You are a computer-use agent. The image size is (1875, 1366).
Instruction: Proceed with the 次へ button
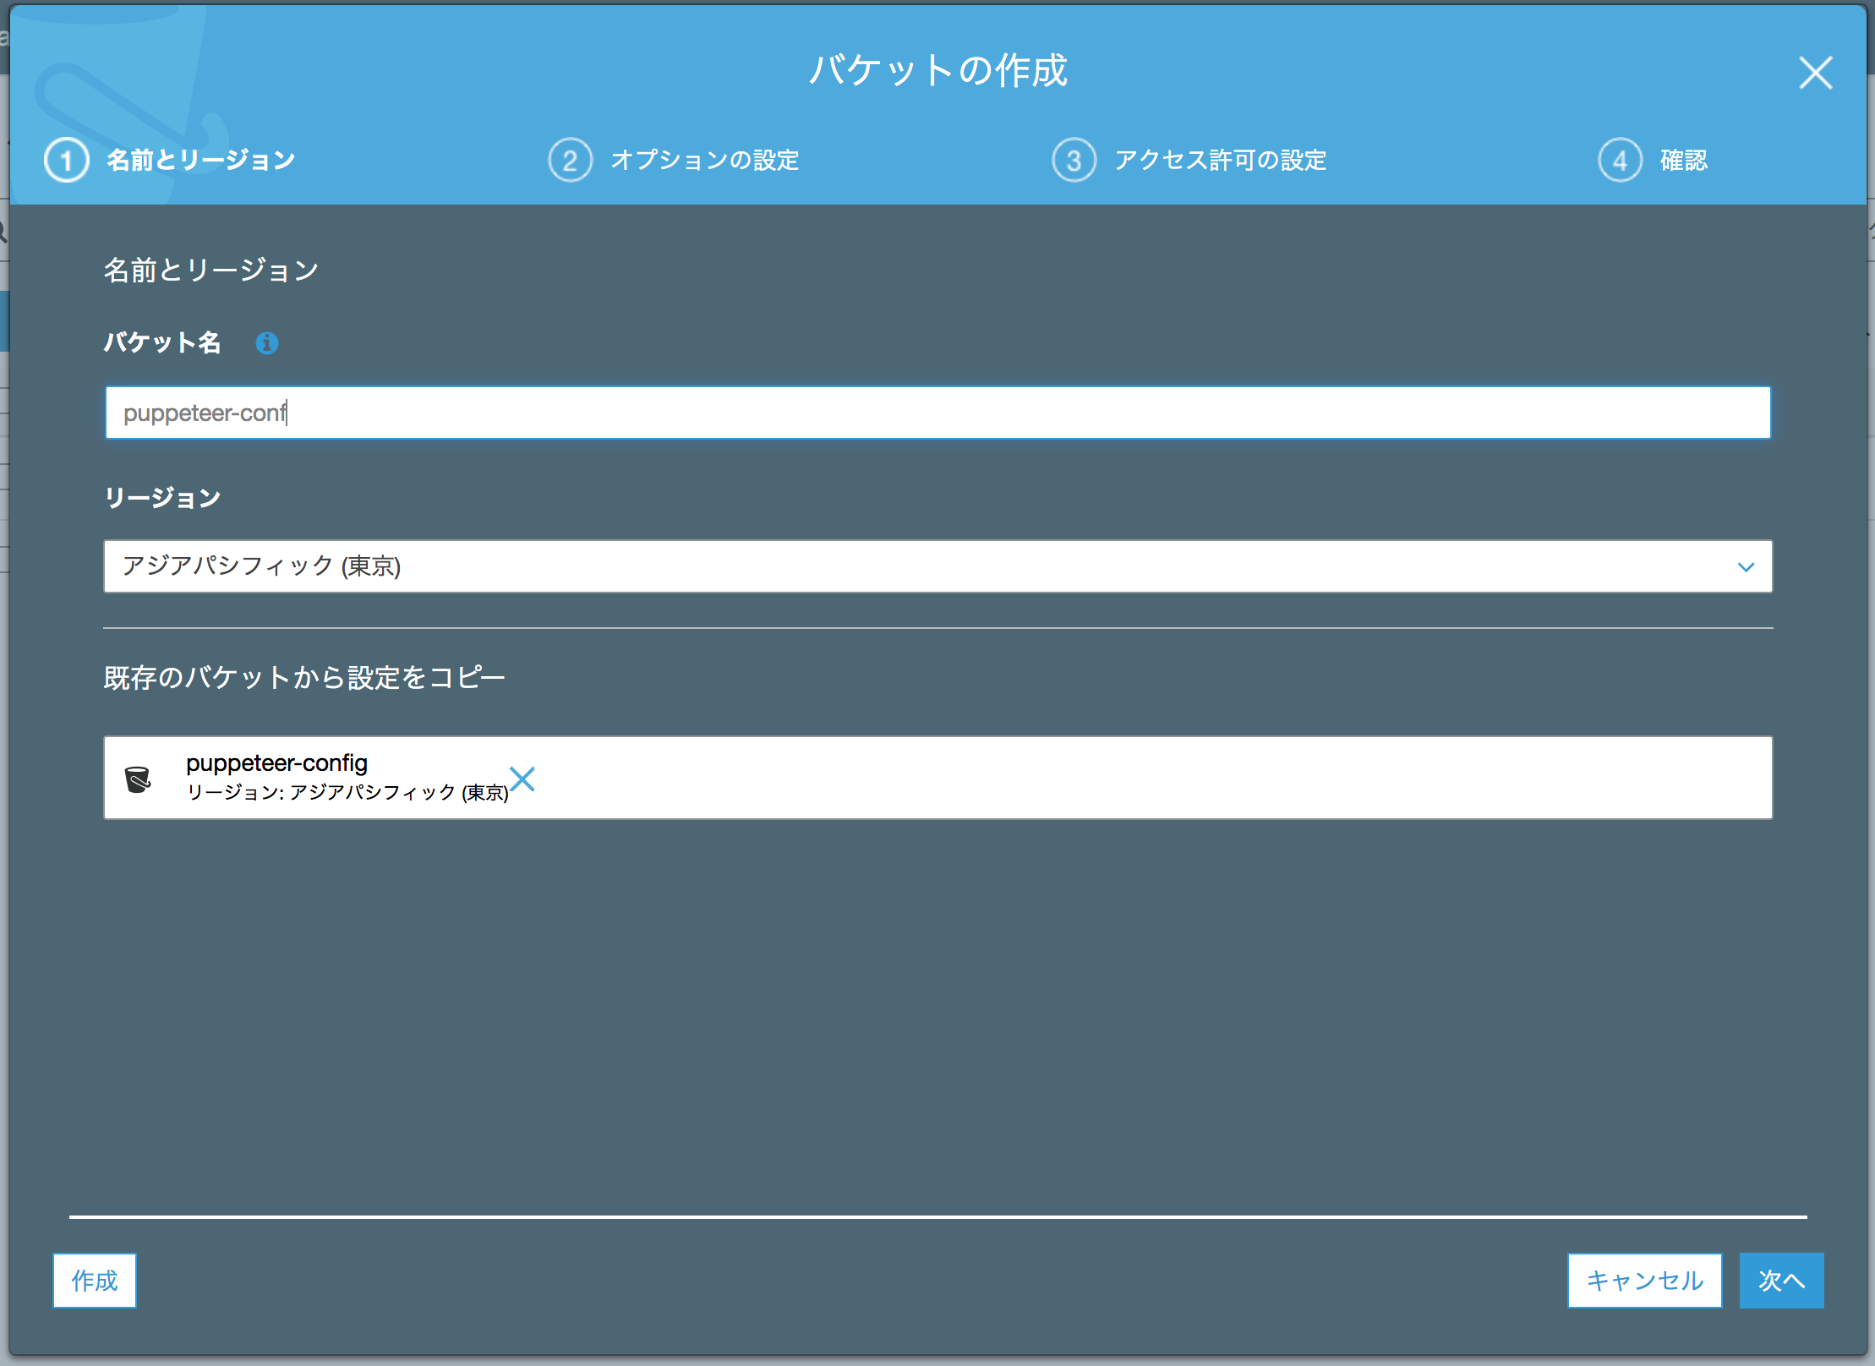(1781, 1280)
